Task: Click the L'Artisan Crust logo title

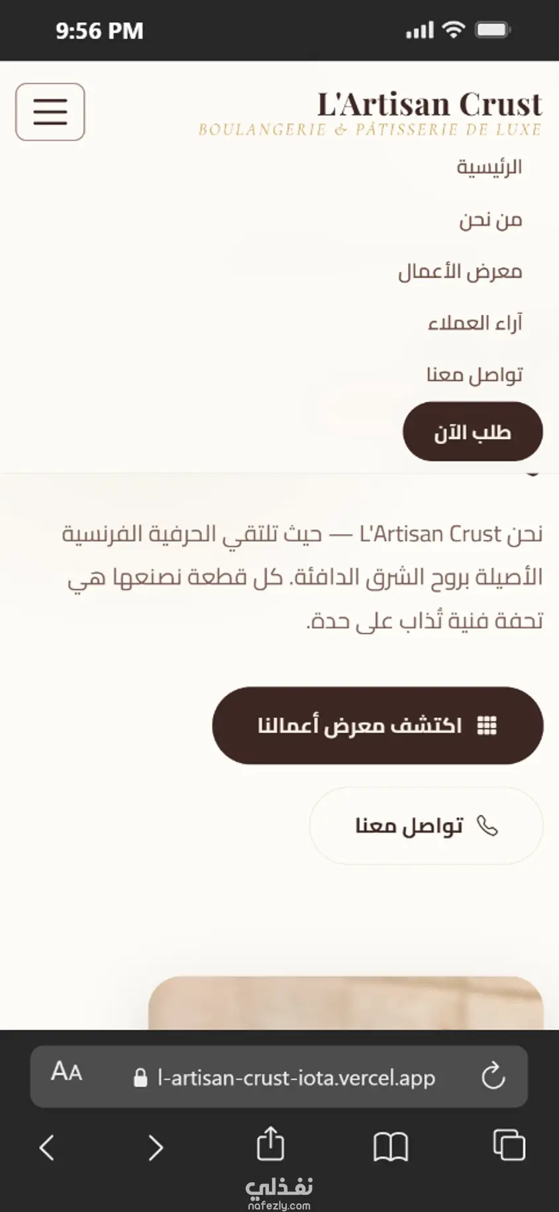Action: 430,105
